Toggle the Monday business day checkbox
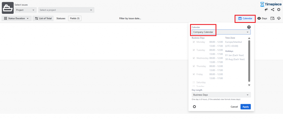 tap(194, 42)
